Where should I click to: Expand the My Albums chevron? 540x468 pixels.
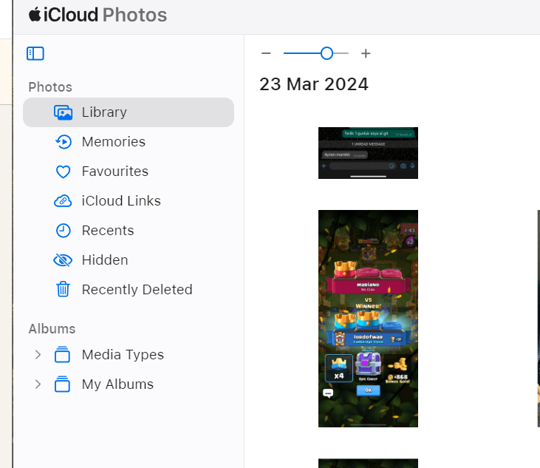click(x=38, y=384)
